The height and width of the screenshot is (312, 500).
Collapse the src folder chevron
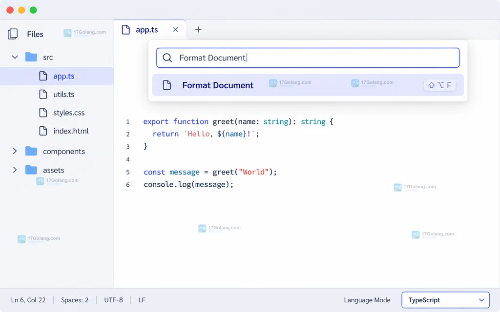point(15,58)
